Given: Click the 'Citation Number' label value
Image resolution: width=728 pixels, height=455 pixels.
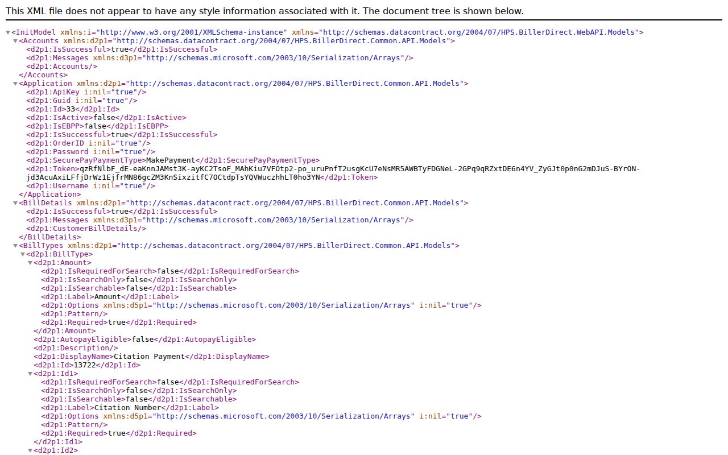Looking at the screenshot, I should pyautogui.click(x=128, y=408).
